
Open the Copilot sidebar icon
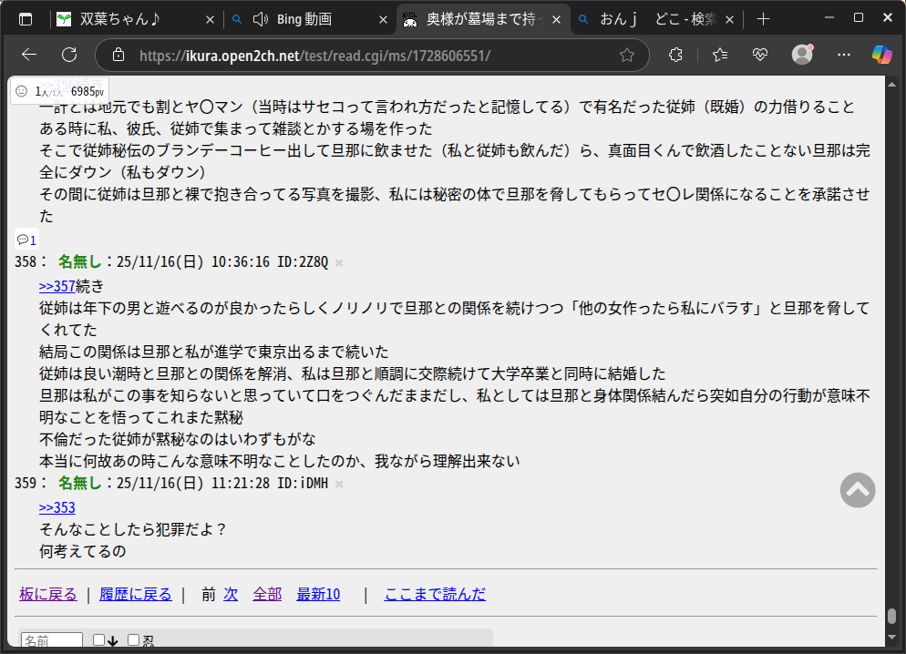click(x=881, y=55)
